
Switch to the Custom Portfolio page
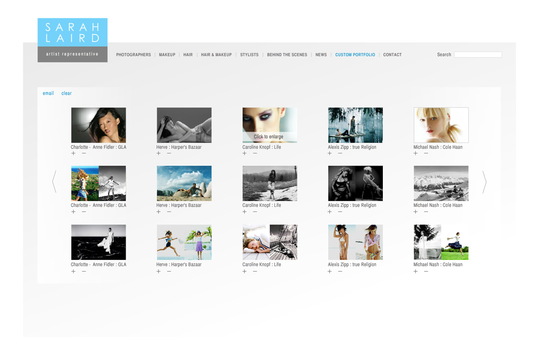click(x=355, y=55)
